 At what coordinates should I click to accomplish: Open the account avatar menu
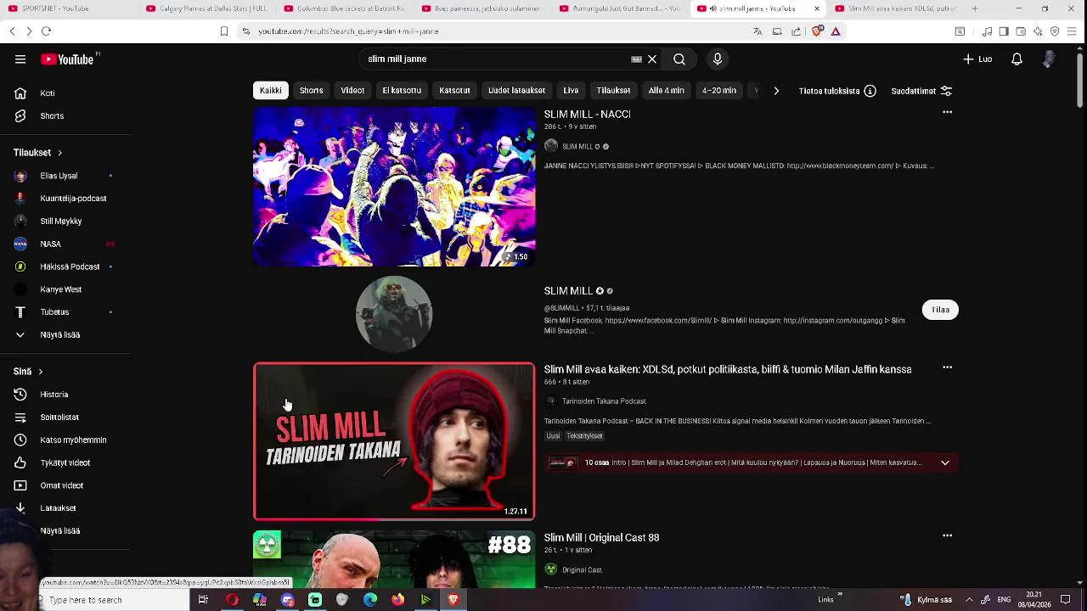(x=1049, y=59)
